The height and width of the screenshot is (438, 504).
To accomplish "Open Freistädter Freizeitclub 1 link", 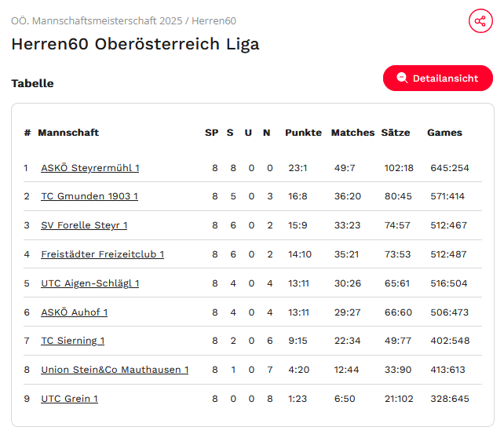I will pos(103,254).
